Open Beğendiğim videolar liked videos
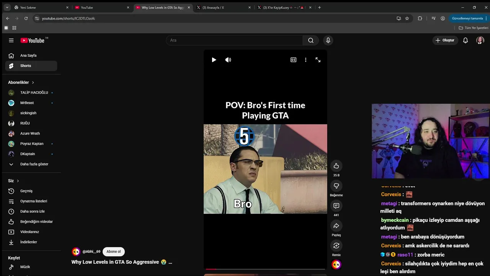 [x=31, y=222]
